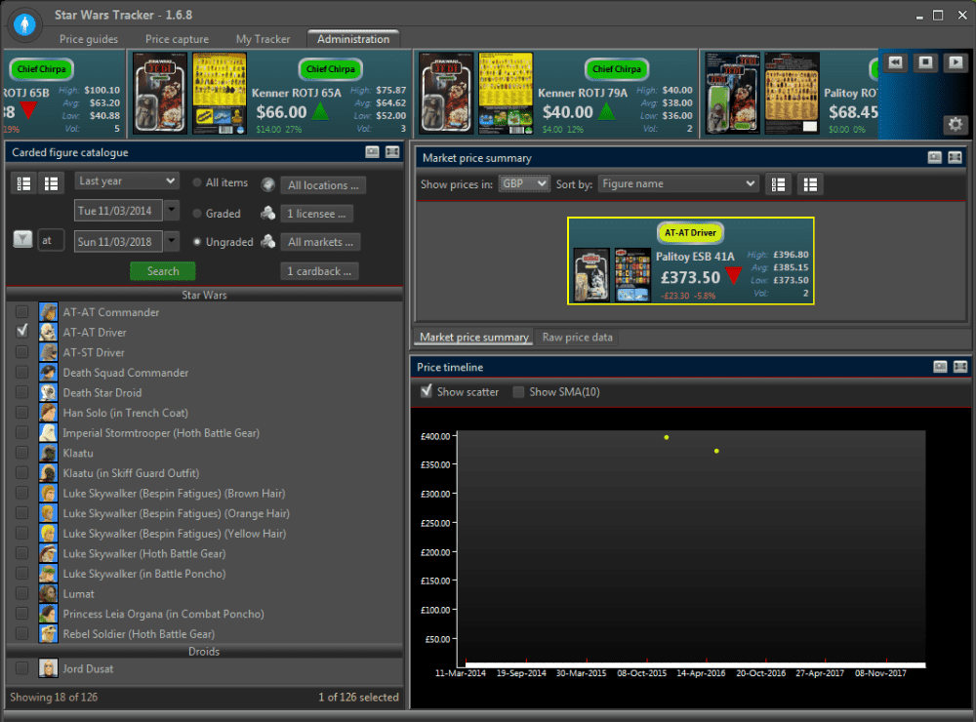This screenshot has height=722, width=976.
Task: Click the filter funnel icon
Action: point(22,239)
